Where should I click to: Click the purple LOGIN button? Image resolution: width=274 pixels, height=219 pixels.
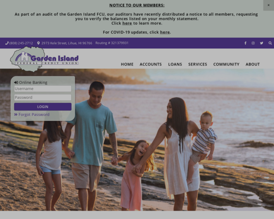click(x=43, y=107)
